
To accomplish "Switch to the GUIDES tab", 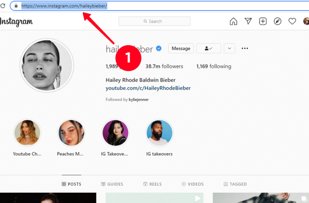I will click(x=112, y=184).
